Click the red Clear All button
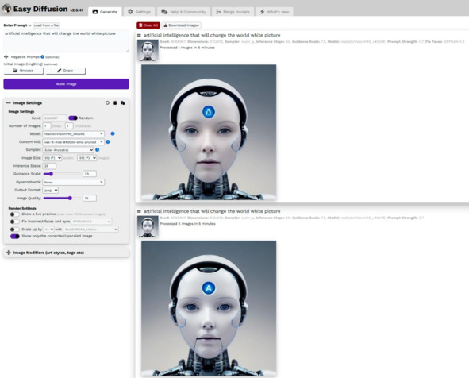 [148, 25]
